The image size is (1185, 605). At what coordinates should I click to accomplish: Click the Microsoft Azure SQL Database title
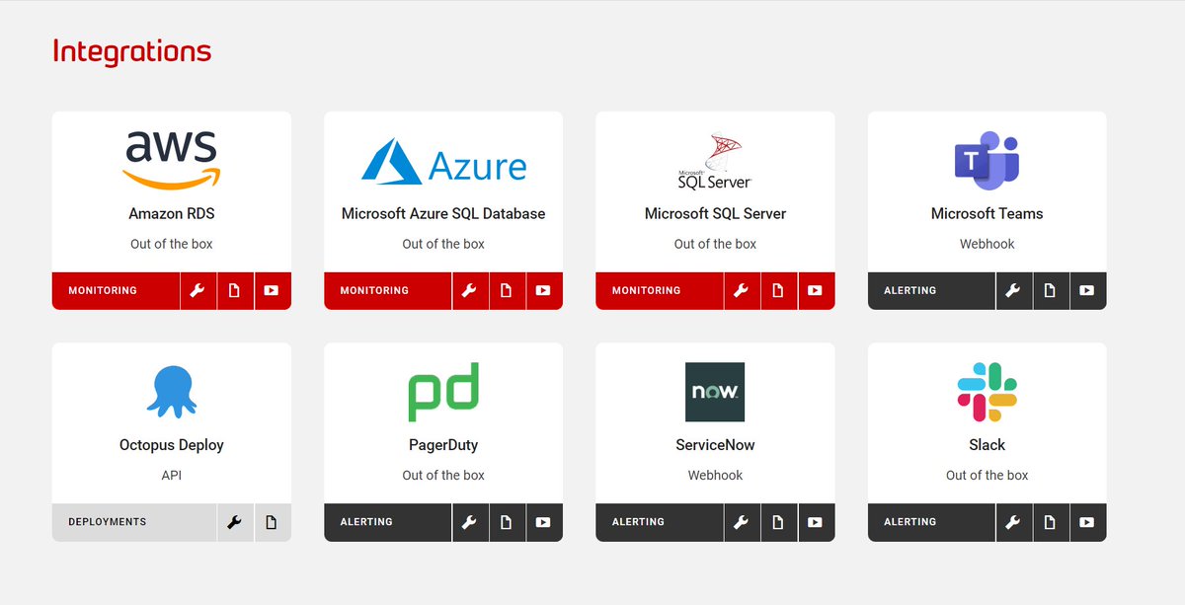(x=443, y=214)
